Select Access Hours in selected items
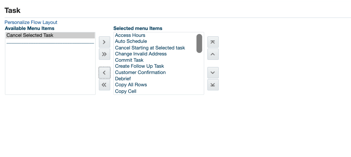The height and width of the screenshot is (157, 351). tap(130, 35)
